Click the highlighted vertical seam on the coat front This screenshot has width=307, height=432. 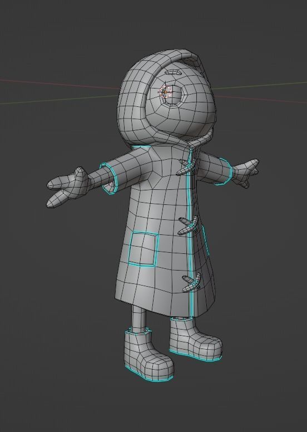pos(190,234)
